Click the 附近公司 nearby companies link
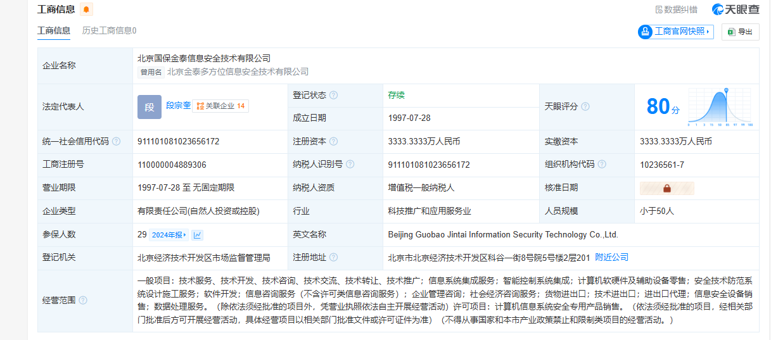 coord(611,257)
